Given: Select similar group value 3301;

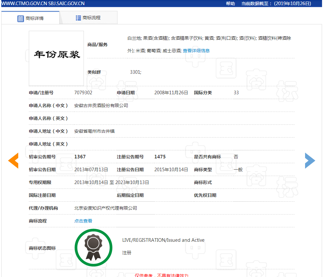Looking at the screenshot, I should click(x=135, y=72).
